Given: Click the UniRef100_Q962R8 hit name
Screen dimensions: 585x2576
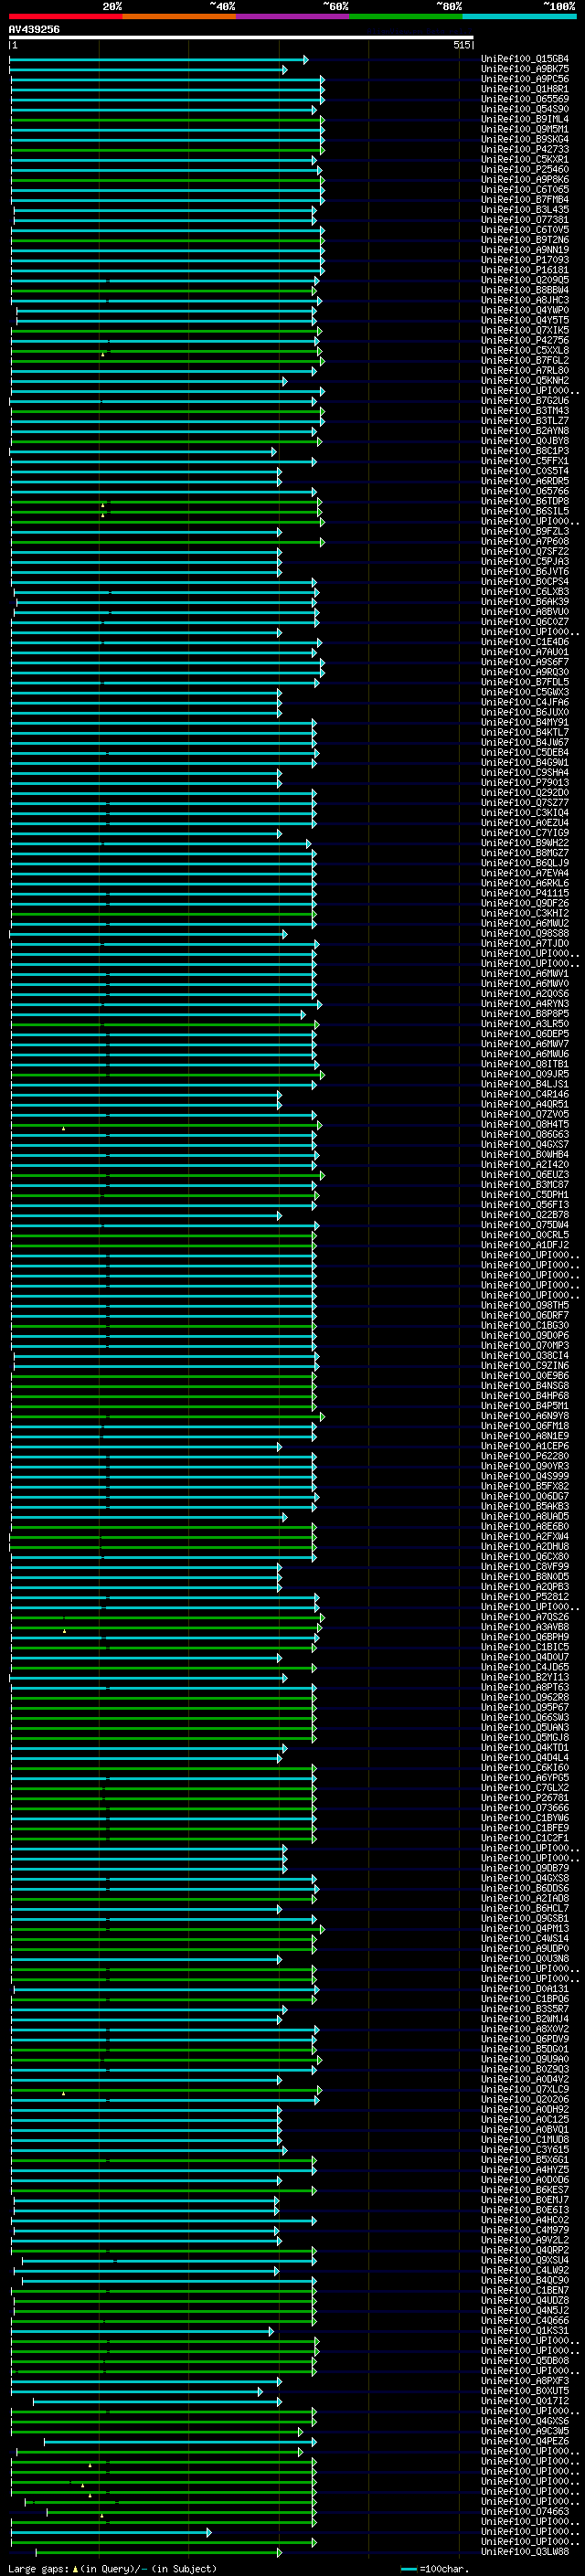Looking at the screenshot, I should 525,1697.
